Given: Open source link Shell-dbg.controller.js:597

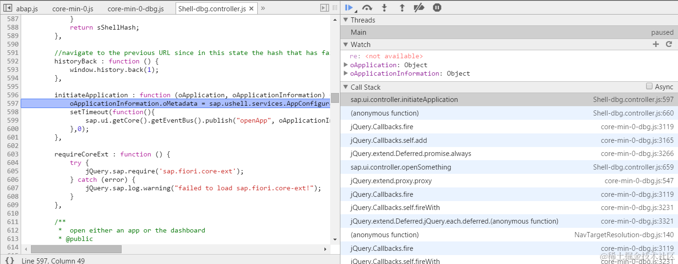Looking at the screenshot, I should tap(633, 100).
